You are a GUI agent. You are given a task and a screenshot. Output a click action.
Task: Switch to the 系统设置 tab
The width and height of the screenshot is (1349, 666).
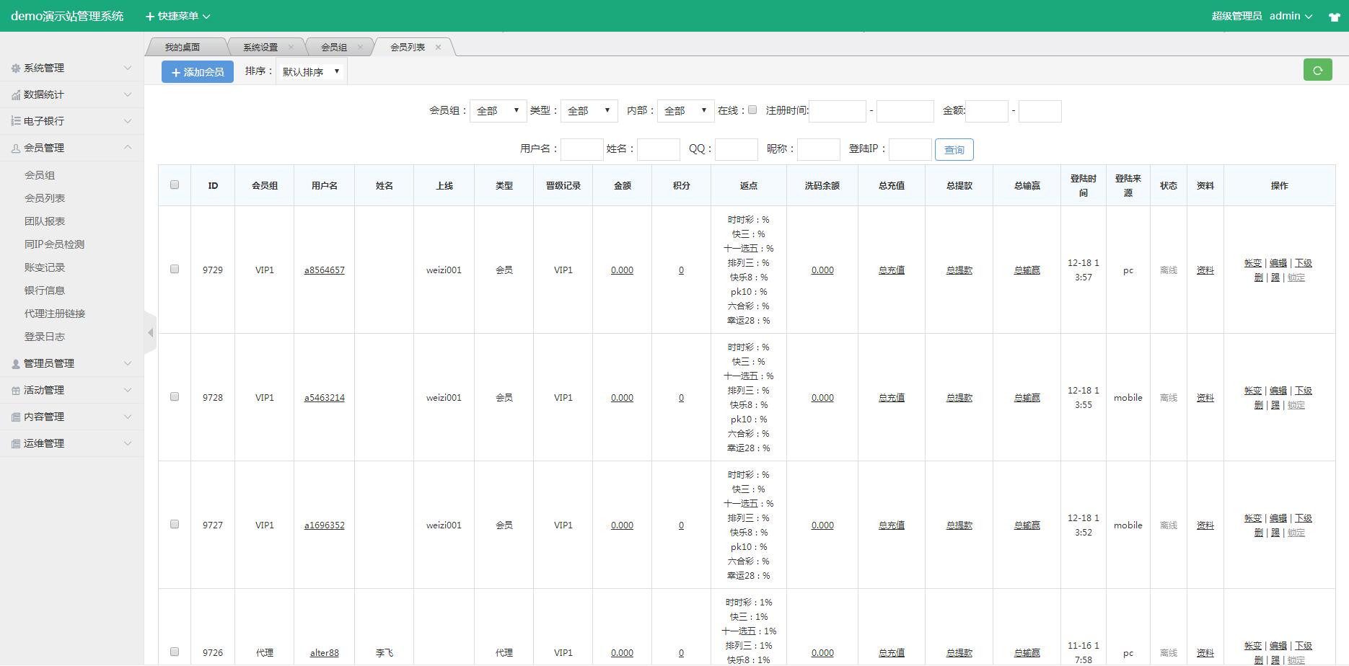pos(260,47)
